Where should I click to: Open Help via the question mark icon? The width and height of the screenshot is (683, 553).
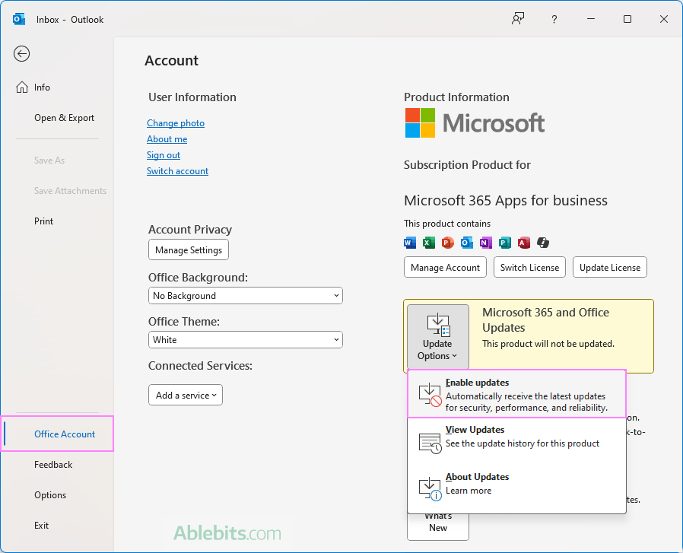point(554,19)
